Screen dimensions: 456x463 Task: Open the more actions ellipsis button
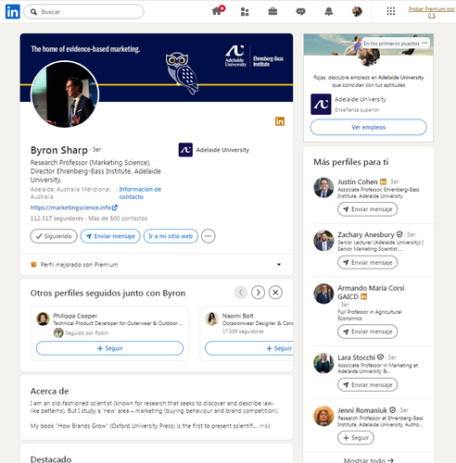[x=209, y=236]
